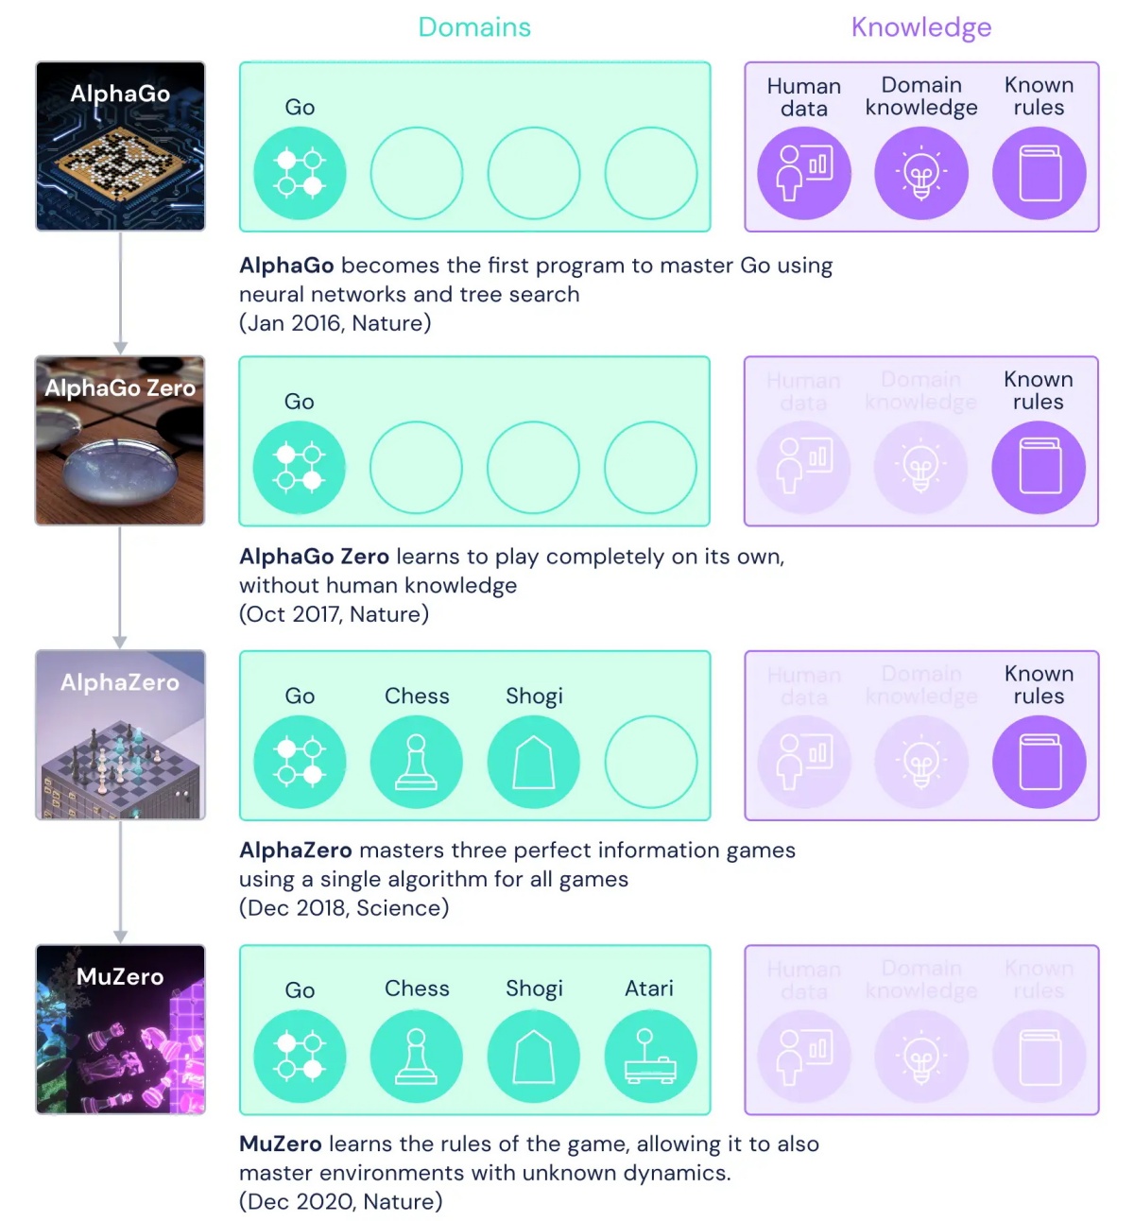
Task: Click the faded Known rules icon in MuZero row
Action: (x=1039, y=1056)
